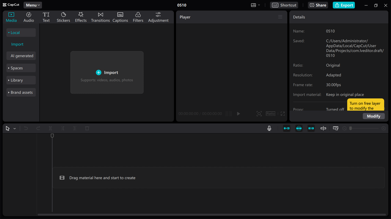Image resolution: width=391 pixels, height=219 pixels.
Task: Toggle clip linkage
Action: (x=311, y=128)
